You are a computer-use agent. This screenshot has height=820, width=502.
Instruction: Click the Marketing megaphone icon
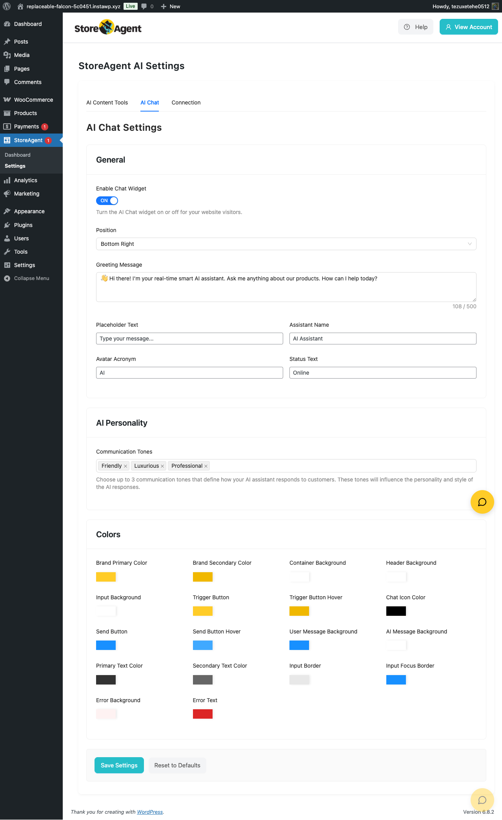tap(7, 194)
